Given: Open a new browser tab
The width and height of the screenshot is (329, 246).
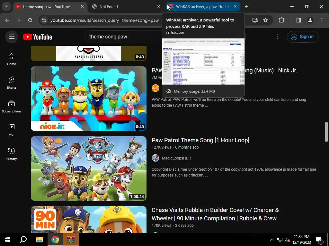Looking at the screenshot, I should pyautogui.click(x=247, y=6).
